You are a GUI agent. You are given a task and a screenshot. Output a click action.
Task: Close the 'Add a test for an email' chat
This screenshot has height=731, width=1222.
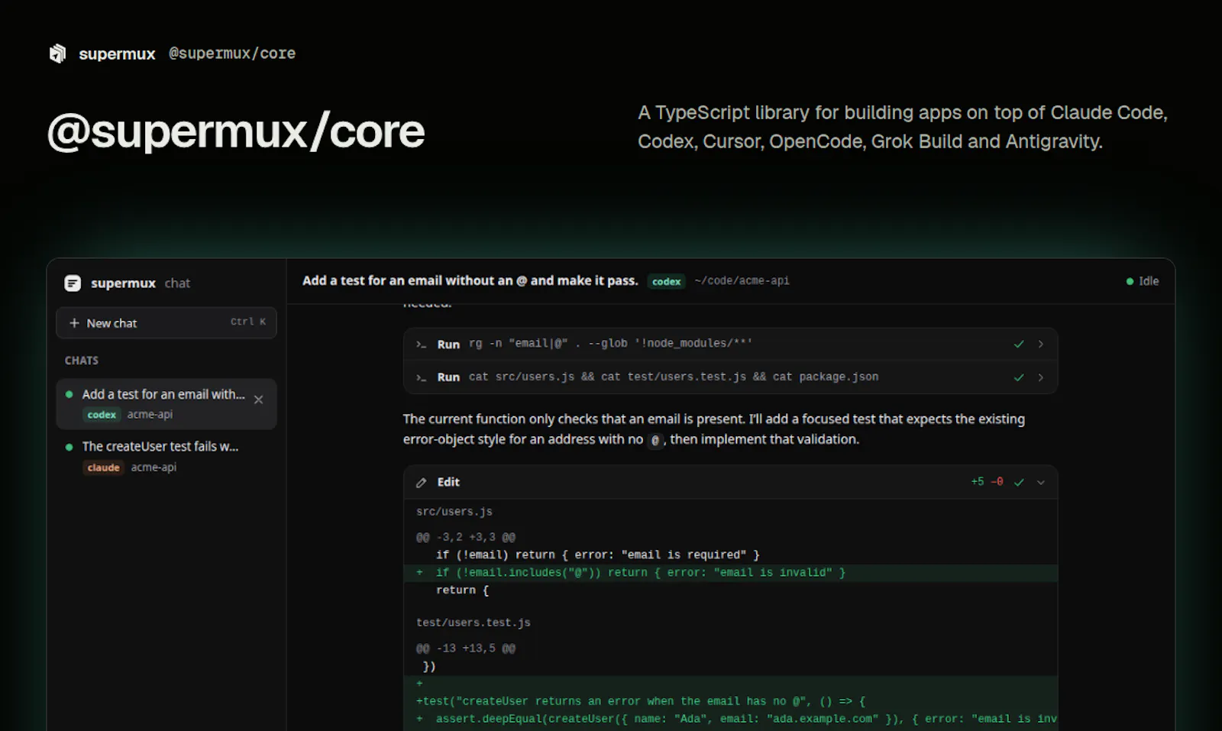coord(258,399)
